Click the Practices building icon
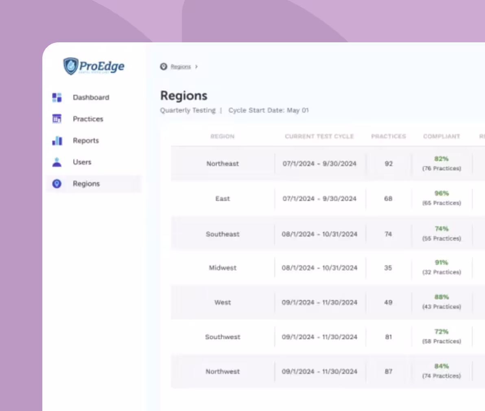This screenshot has height=411, width=485. 57,119
